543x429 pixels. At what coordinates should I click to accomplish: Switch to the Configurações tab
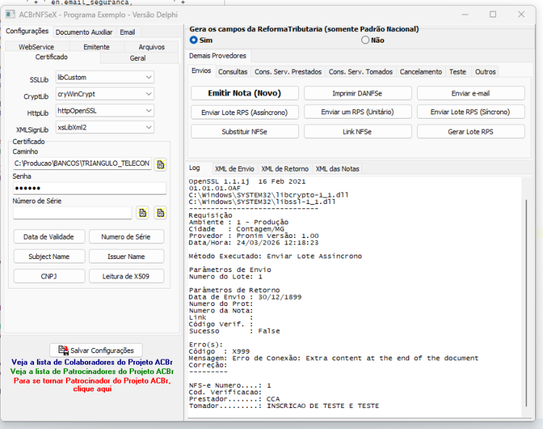[x=27, y=31]
